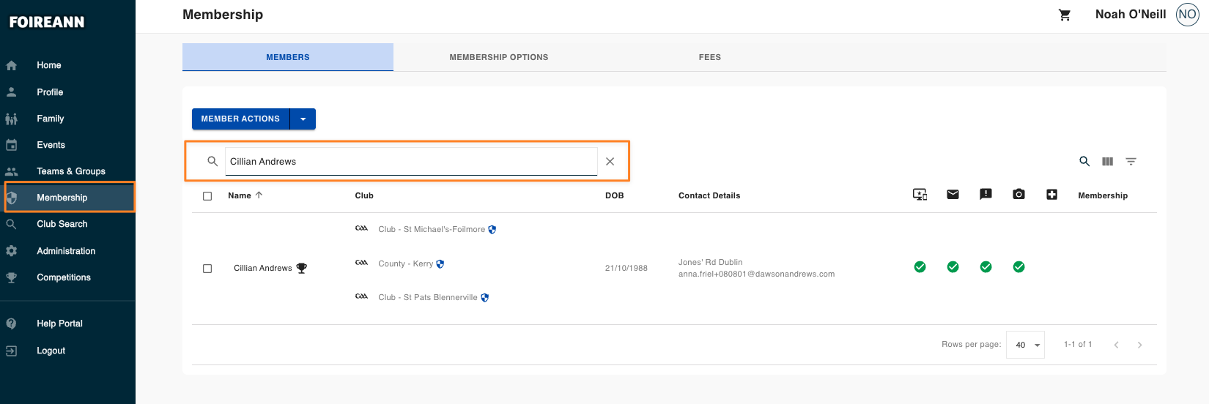1209x404 pixels.
Task: Click the FOIREANN logo
Action: [47, 22]
